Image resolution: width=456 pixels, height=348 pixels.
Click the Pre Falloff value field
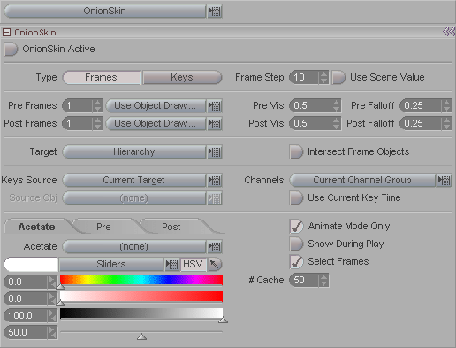421,105
